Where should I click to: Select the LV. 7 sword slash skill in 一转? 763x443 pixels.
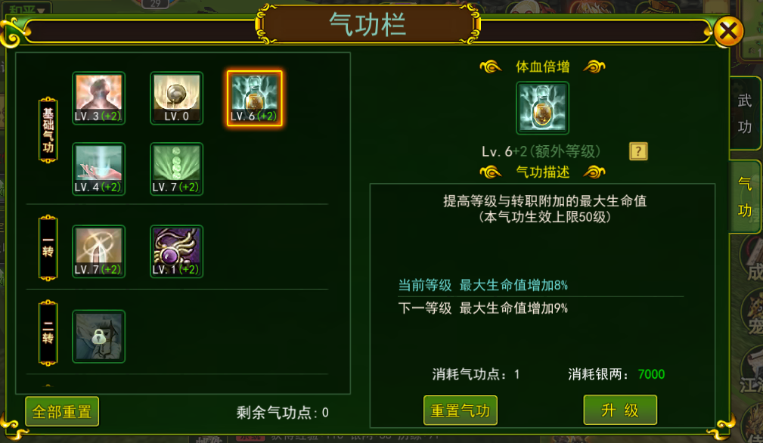[x=99, y=252]
